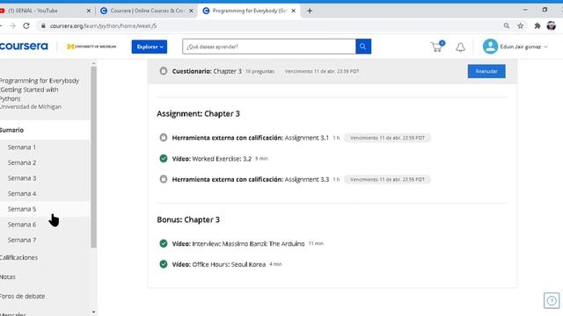
Task: Click the Bonus: Chapter 3 heading
Action: [x=188, y=219]
